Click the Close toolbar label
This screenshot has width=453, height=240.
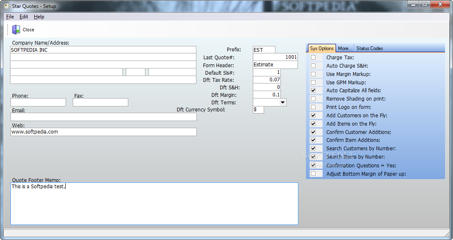28,30
